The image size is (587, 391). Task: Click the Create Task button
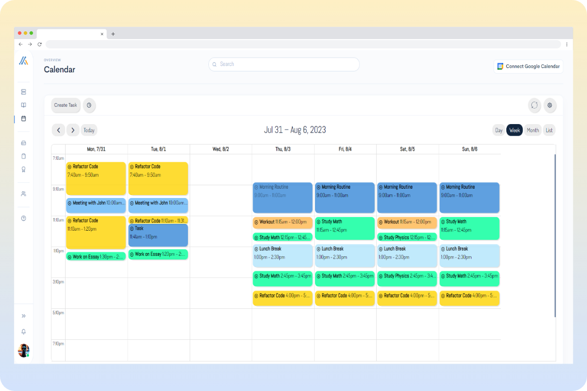tap(66, 105)
